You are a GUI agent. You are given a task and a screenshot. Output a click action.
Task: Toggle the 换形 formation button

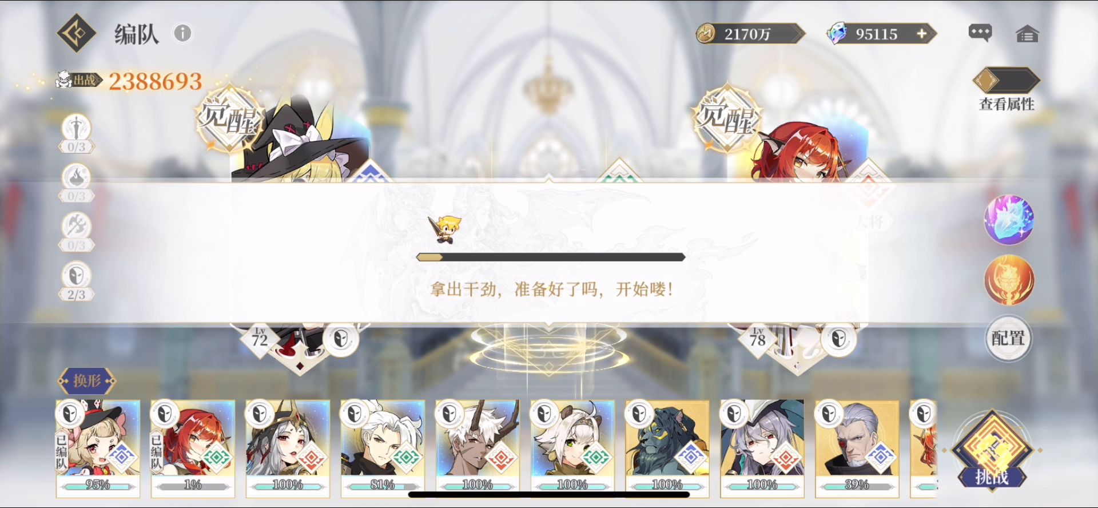(x=86, y=380)
